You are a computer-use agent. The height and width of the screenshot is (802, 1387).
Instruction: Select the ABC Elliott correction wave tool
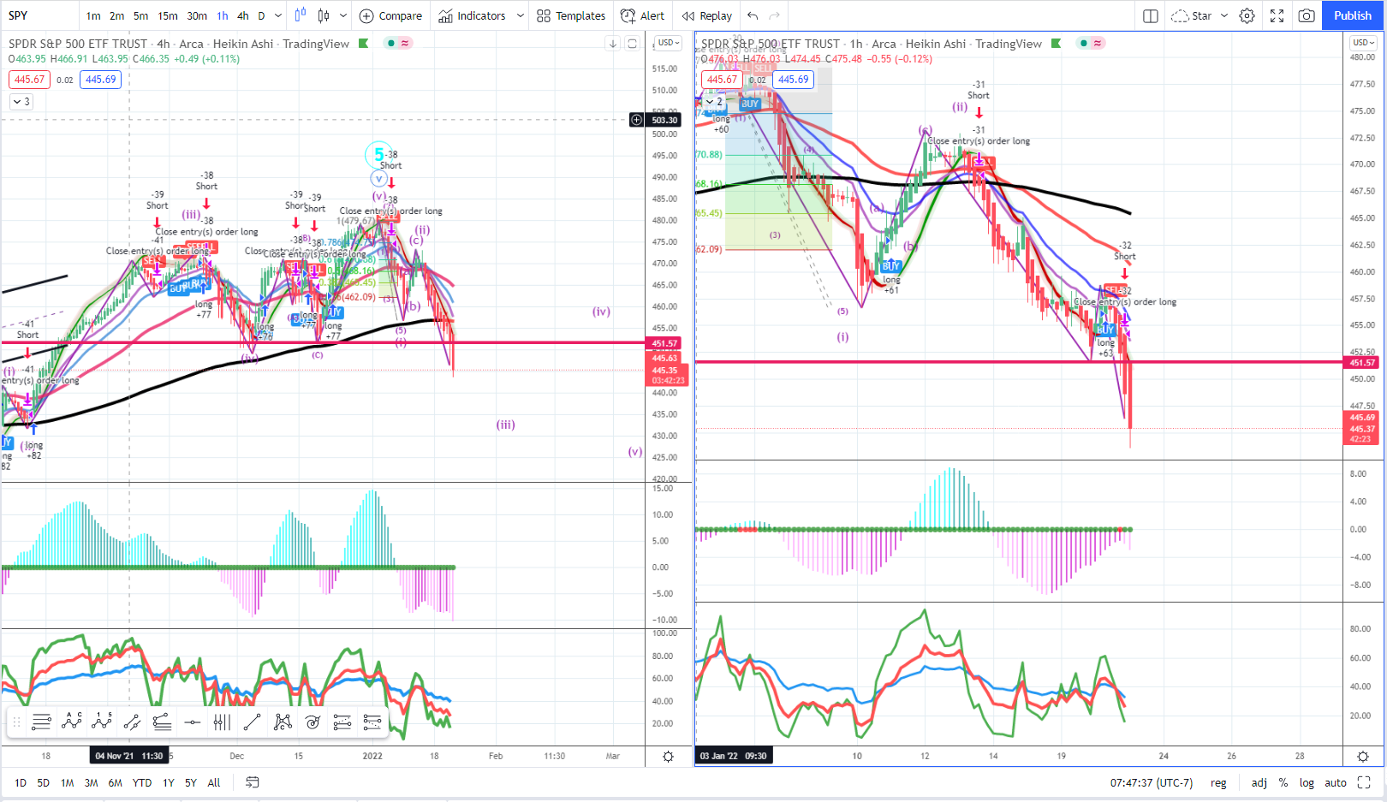[72, 722]
